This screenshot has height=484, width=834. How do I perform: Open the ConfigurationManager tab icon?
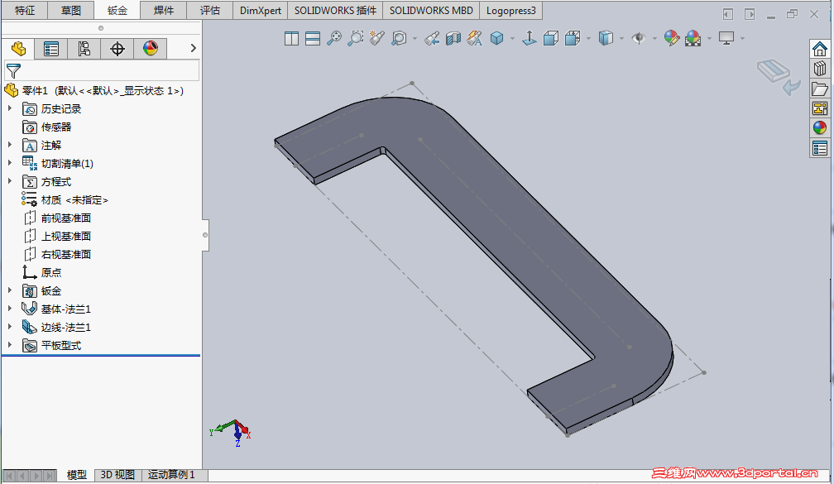pyautogui.click(x=84, y=49)
